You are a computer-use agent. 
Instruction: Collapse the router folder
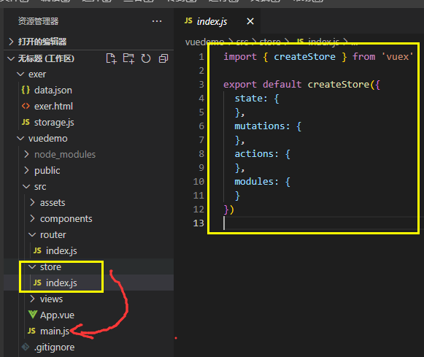(x=32, y=234)
